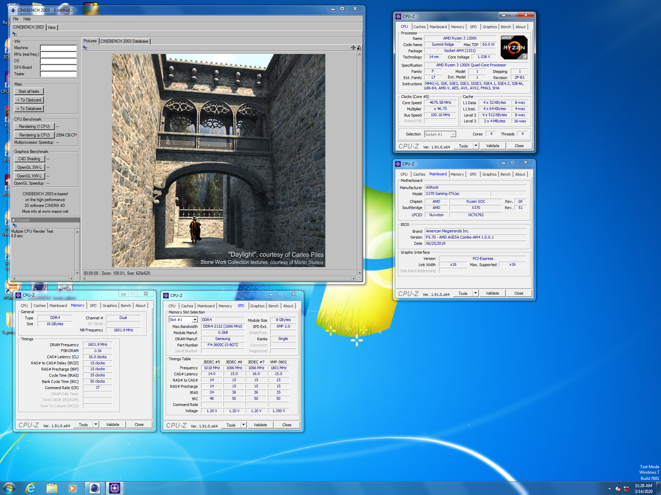Click Close in the CPU-Z Memory window
This screenshot has height=495, width=661.
[x=139, y=425]
